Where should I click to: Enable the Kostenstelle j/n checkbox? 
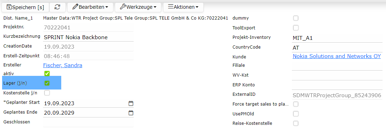47,93
